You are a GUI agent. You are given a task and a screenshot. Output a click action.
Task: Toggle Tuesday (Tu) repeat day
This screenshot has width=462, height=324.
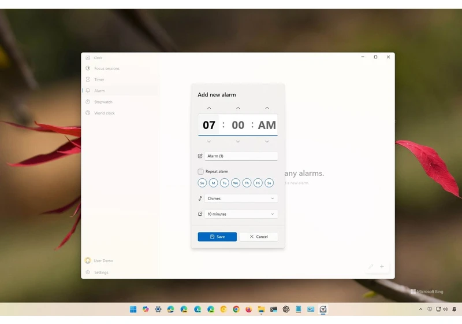pyautogui.click(x=225, y=183)
